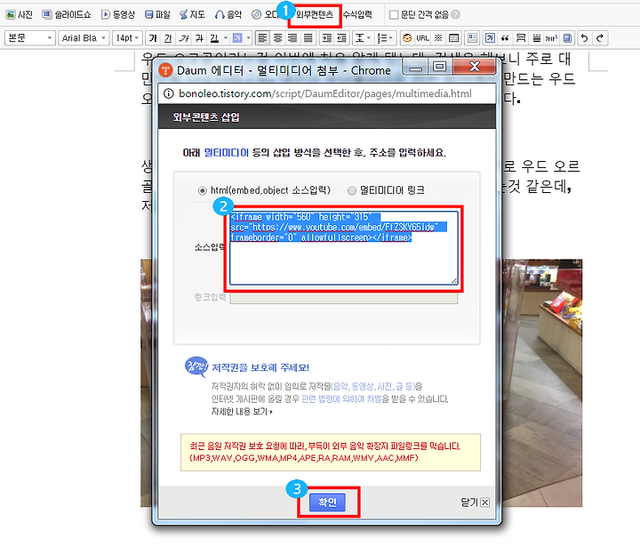Click the 멀티미디어 link in the instructions
Screen dimensions: 640x547
click(226, 153)
